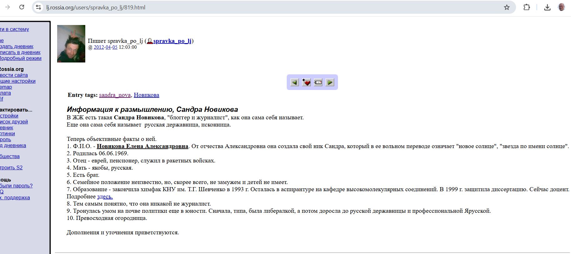Follow the здесь link in item 7
This screenshot has height=254, width=571.
[x=105, y=197]
